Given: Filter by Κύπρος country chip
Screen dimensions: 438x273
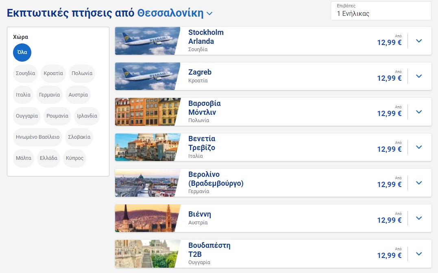Looking at the screenshot, I should point(74,158).
